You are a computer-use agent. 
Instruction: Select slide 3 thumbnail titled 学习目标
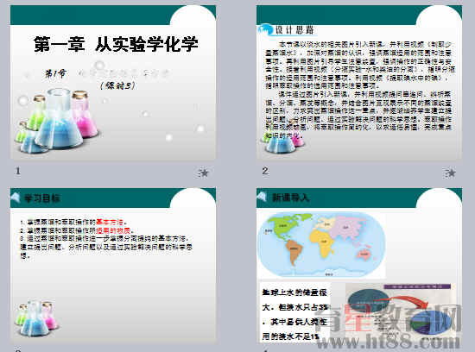[113, 265]
